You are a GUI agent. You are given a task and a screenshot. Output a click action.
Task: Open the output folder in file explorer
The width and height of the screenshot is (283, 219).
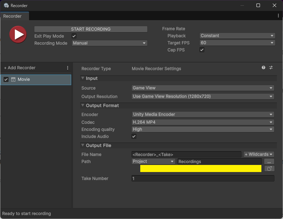click(269, 168)
